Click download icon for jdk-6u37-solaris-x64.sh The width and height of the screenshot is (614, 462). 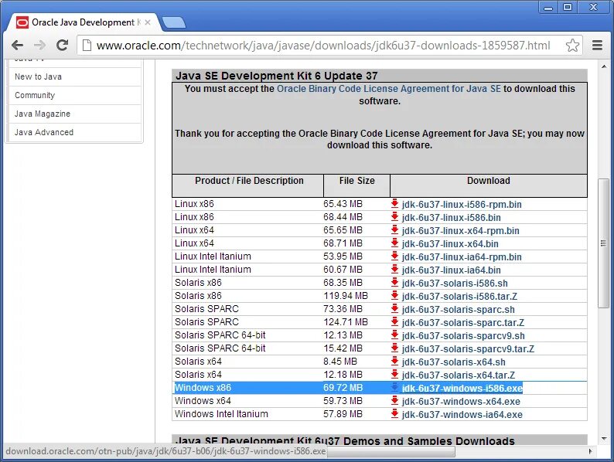[x=394, y=361]
